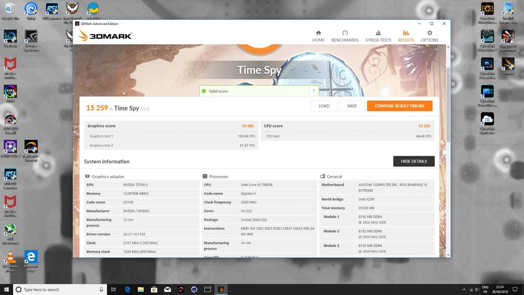Screen dimensions: 524x295
Task: Click the 3DMark vertical scrollbar
Action: (448, 104)
